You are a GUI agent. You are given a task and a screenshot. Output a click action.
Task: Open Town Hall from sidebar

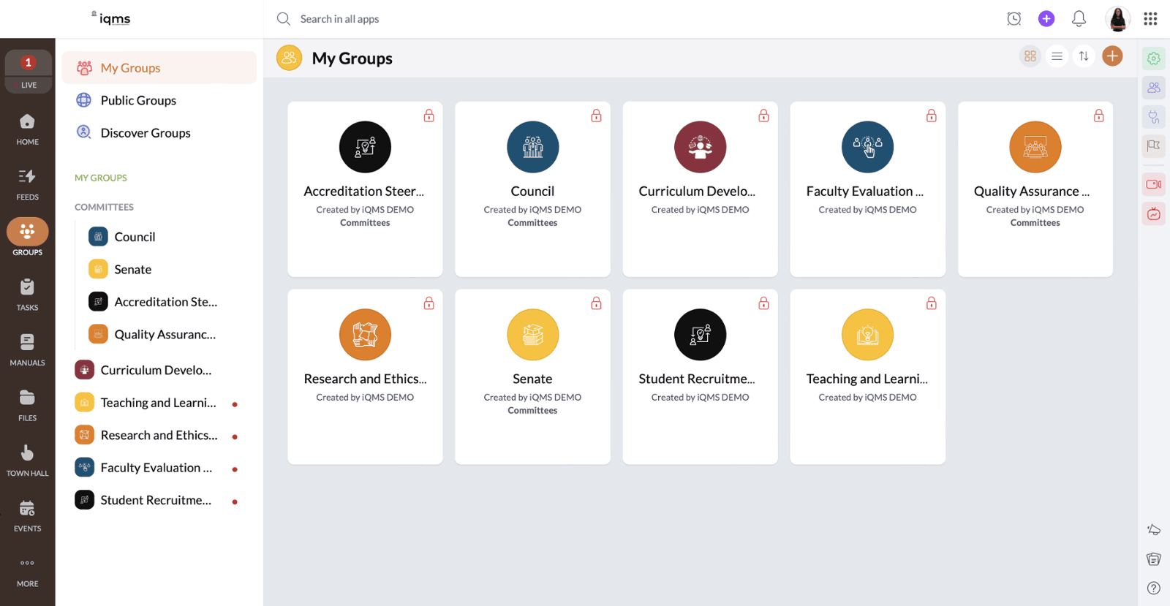coord(28,460)
